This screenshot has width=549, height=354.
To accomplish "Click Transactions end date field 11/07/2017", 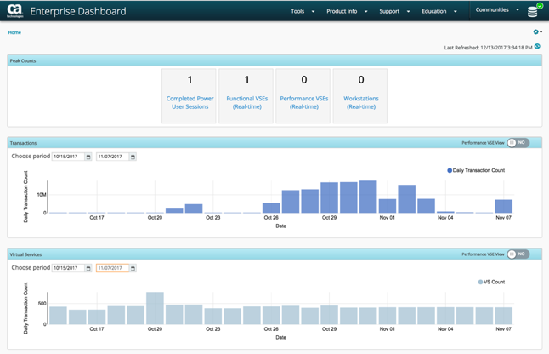I will pos(113,157).
